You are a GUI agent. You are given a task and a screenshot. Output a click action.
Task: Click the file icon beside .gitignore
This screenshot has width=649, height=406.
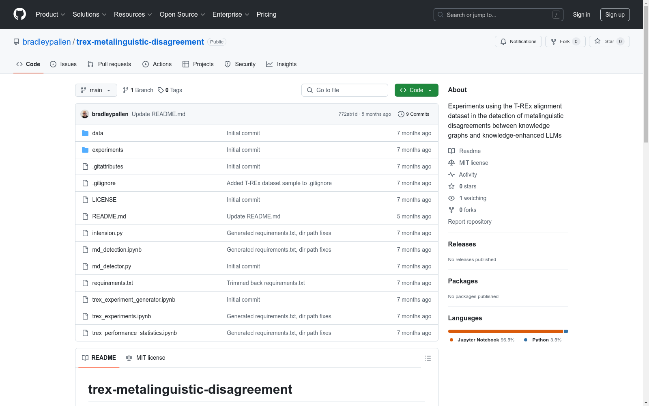click(85, 183)
